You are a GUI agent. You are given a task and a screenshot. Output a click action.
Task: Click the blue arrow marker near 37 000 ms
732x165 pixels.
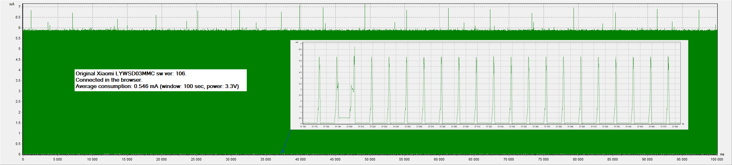286,142
